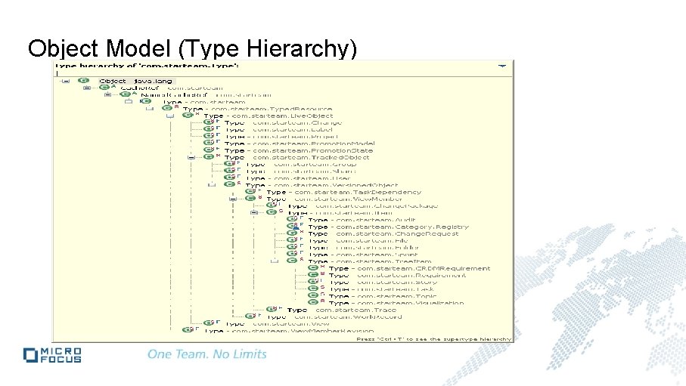Click the class icon beside com.starteam.Share

[x=230, y=171]
